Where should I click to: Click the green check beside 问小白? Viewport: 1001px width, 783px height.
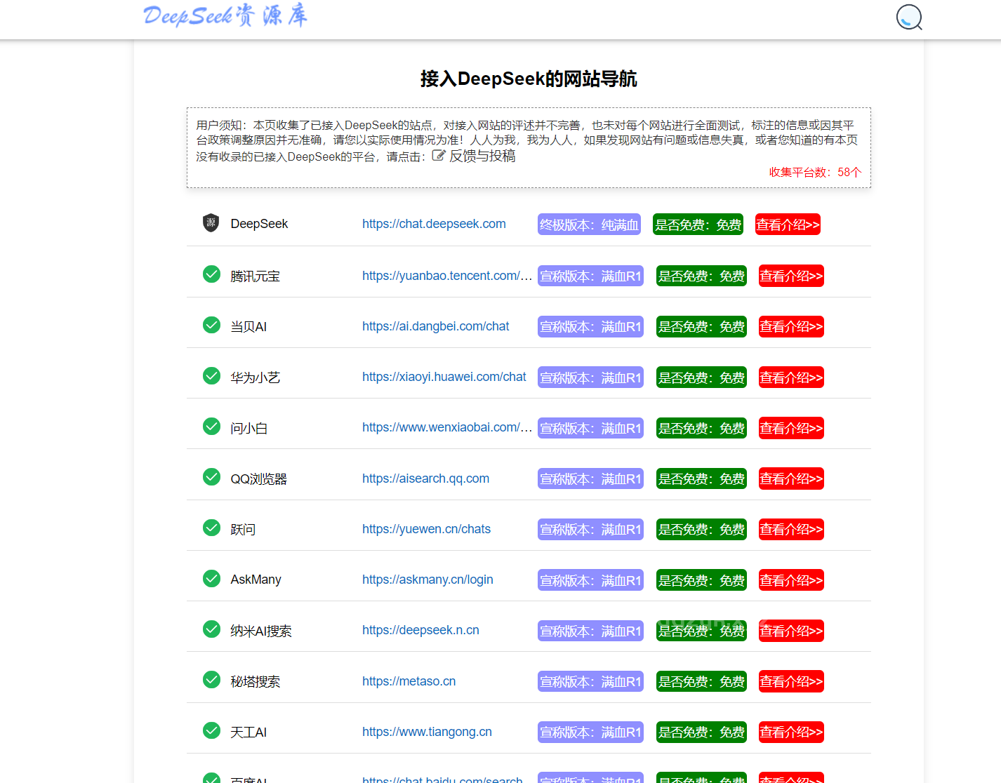tap(211, 426)
